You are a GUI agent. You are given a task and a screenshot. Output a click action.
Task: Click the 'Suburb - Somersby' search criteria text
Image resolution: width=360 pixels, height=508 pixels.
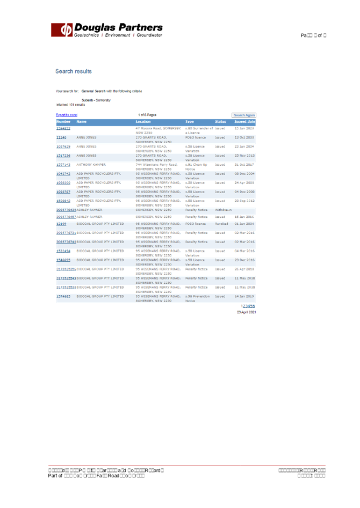[96, 100]
